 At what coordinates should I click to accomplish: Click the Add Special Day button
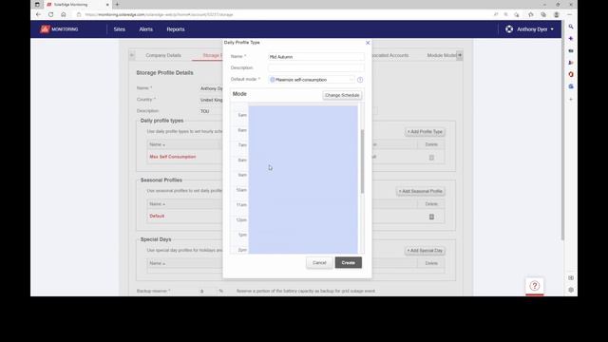425,251
